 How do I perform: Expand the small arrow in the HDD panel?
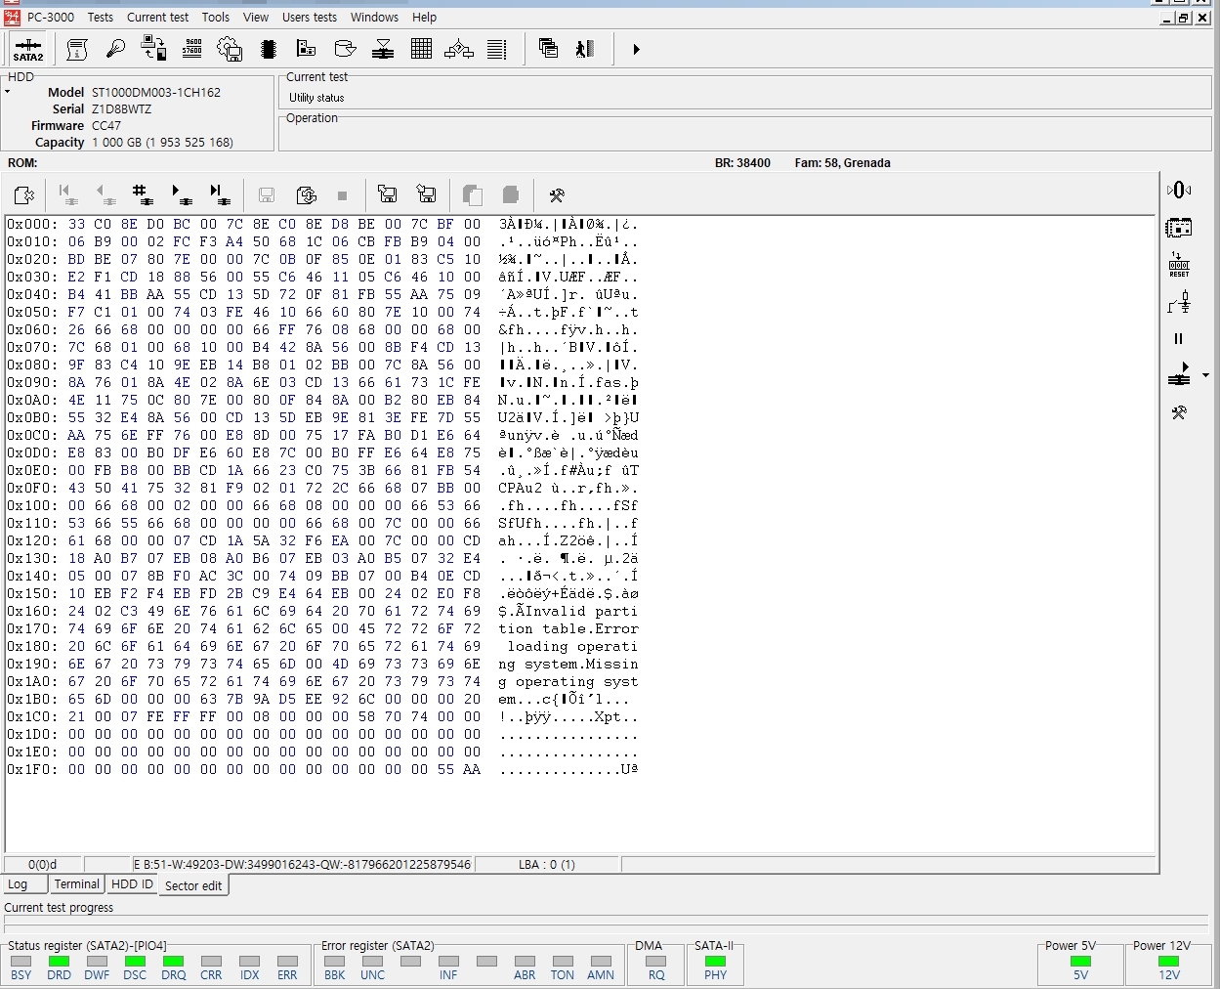click(8, 92)
